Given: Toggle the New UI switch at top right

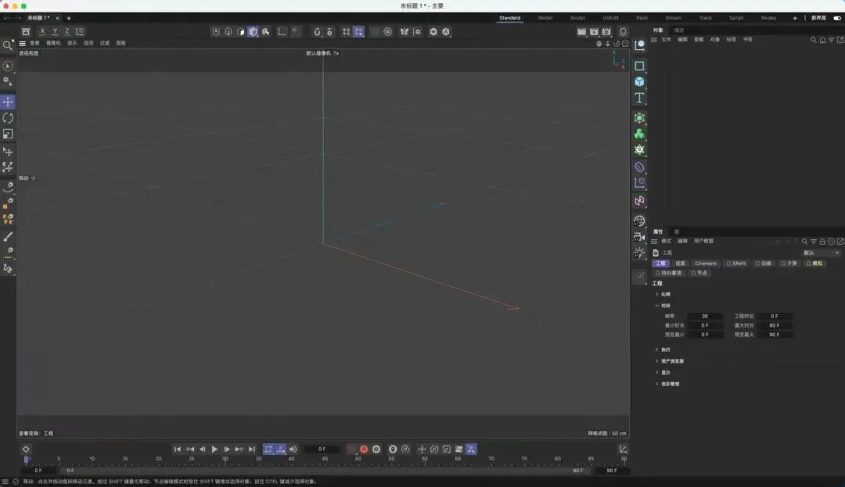Looking at the screenshot, I should (x=837, y=18).
